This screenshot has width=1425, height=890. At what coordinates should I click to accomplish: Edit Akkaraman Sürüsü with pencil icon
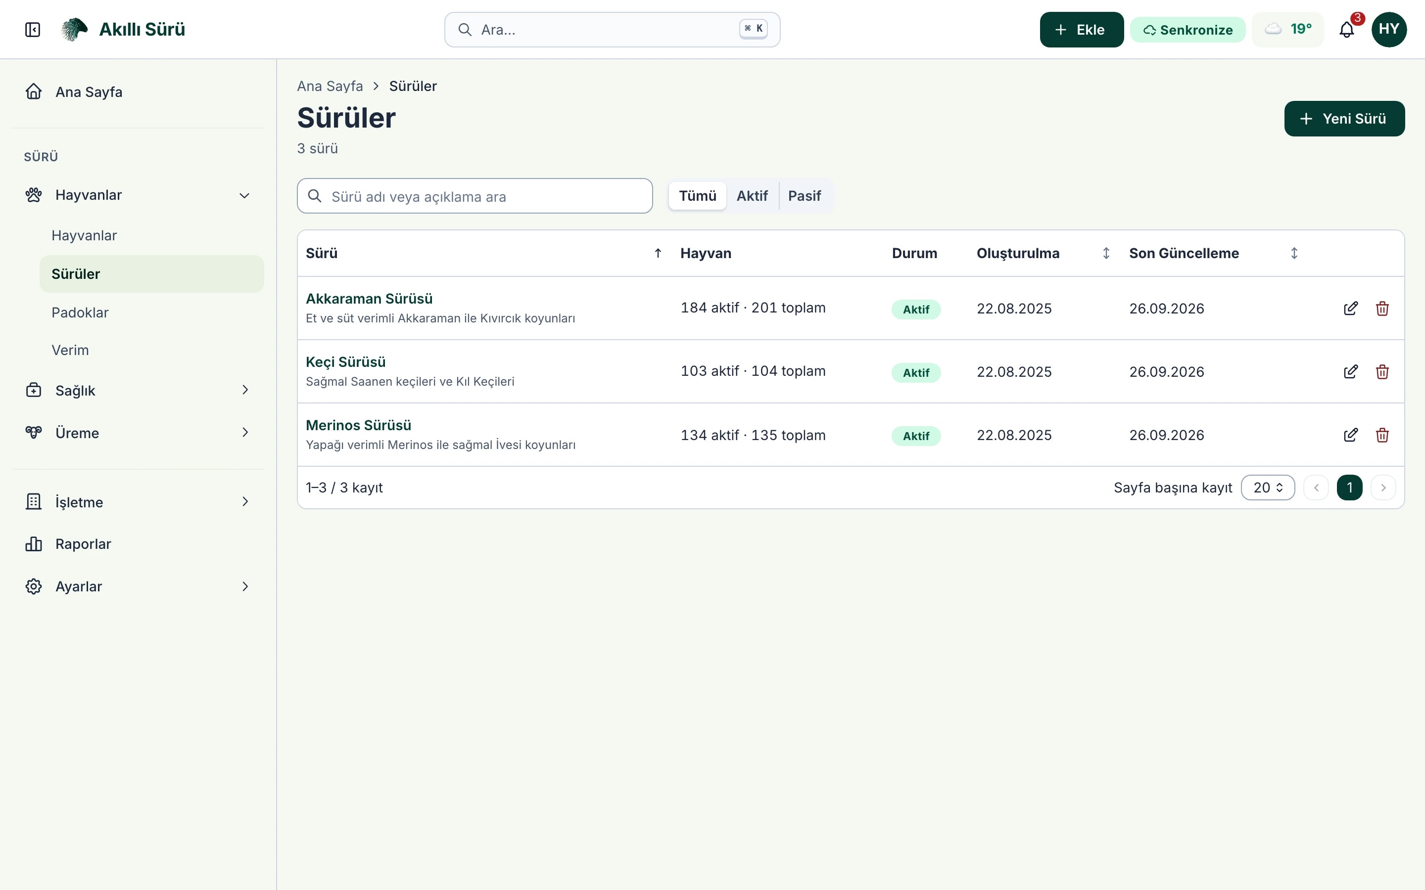[1351, 309]
